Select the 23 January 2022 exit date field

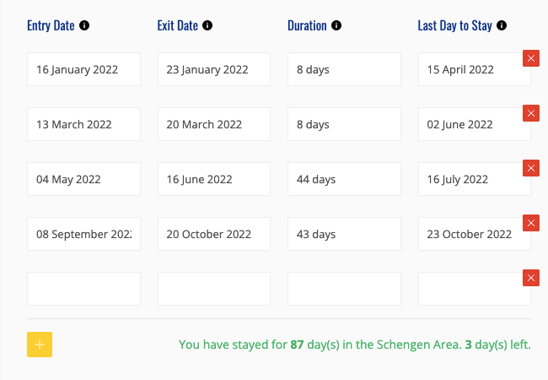click(x=213, y=69)
